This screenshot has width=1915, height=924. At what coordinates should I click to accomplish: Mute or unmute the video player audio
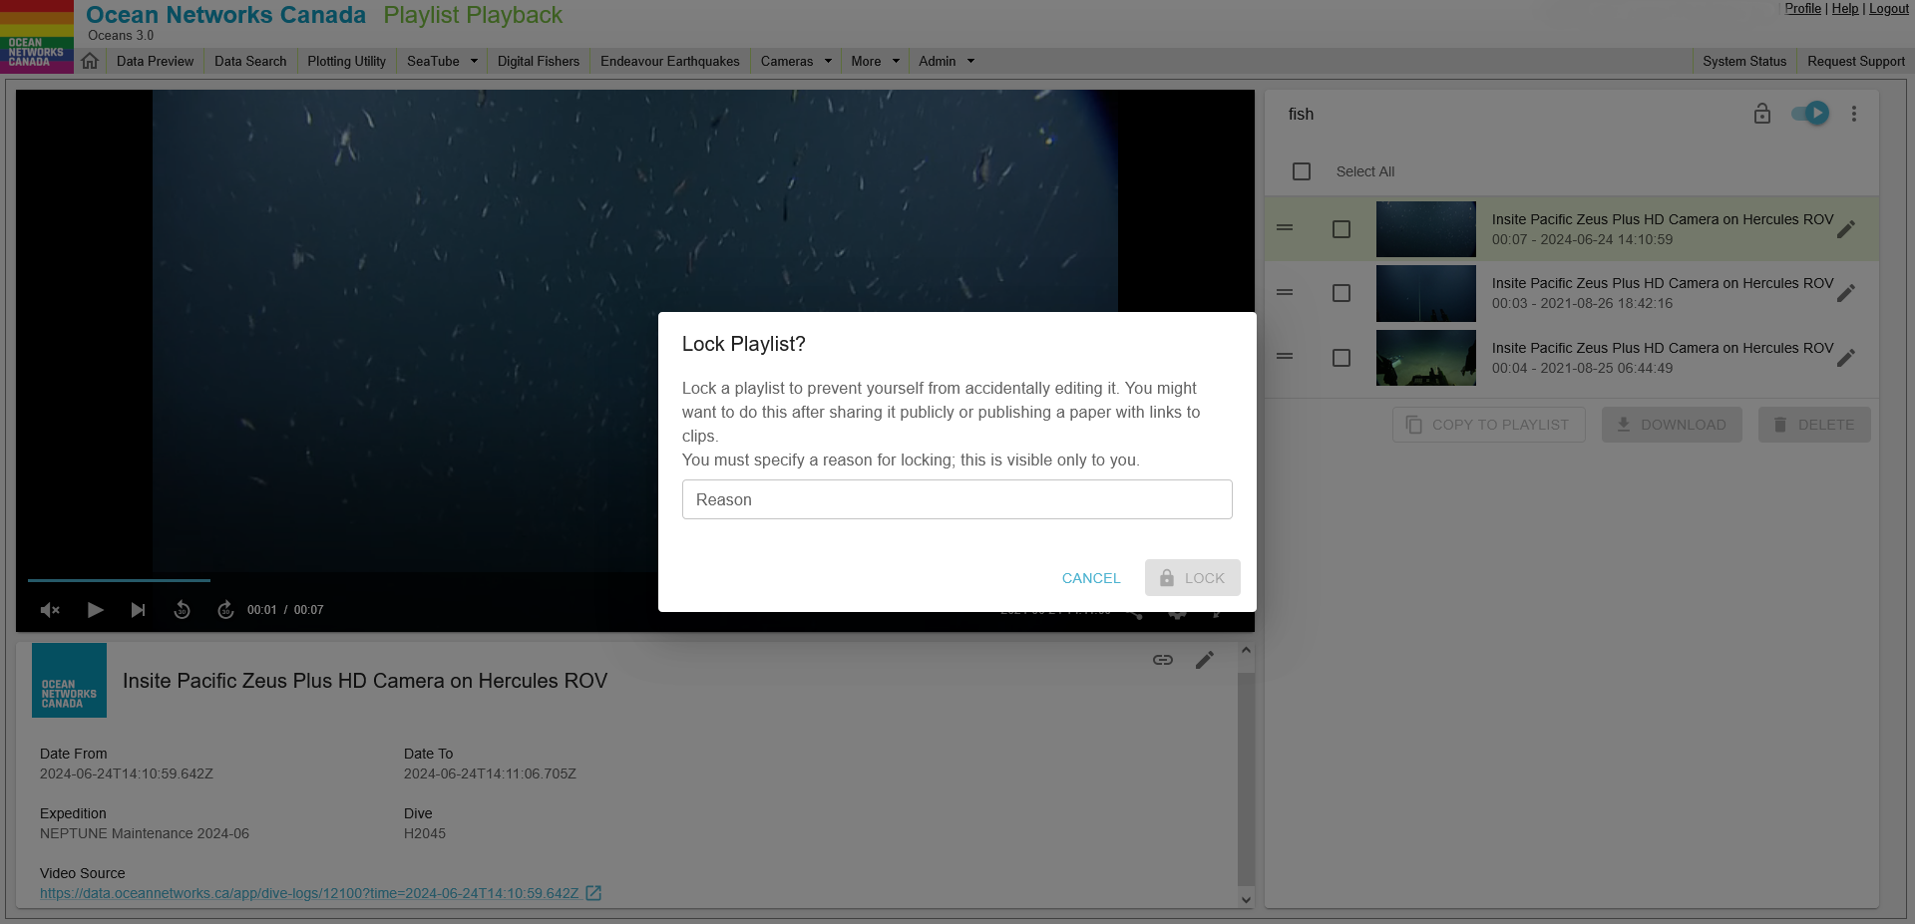pos(50,610)
